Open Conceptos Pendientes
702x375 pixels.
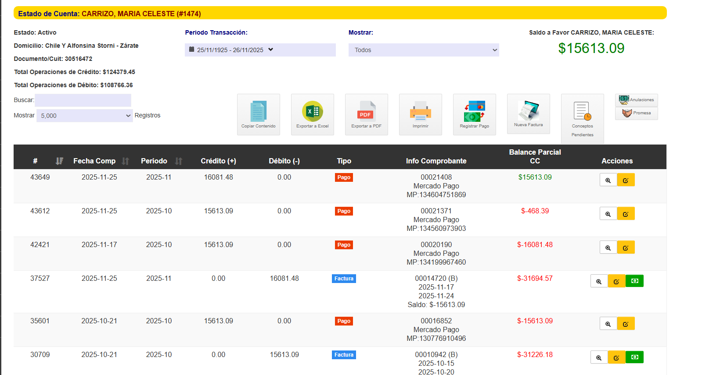582,115
